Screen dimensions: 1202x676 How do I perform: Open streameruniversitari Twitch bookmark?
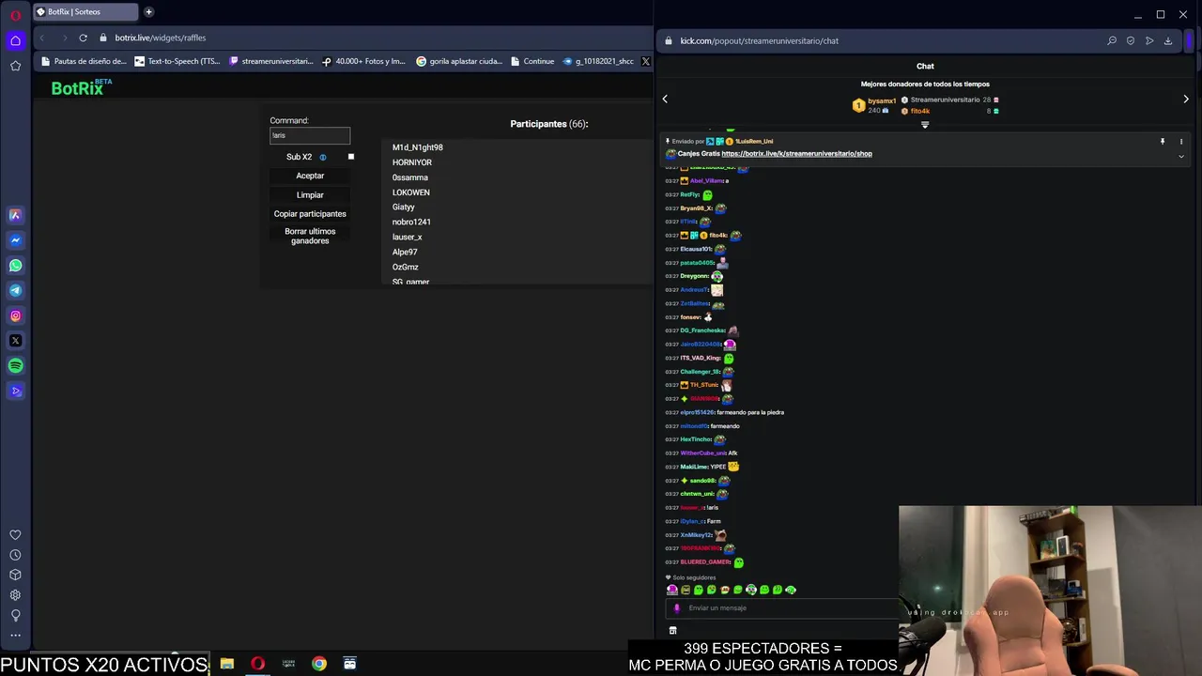tap(271, 61)
